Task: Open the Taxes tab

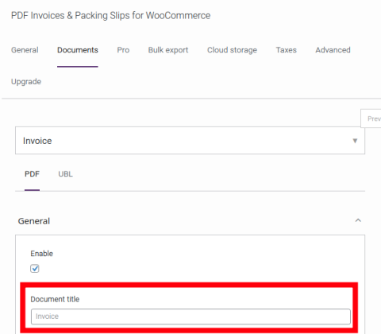Action: point(287,50)
